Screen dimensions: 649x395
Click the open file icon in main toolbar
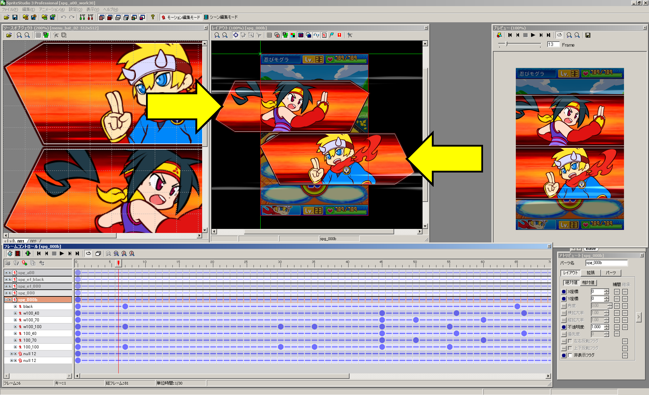(x=6, y=17)
